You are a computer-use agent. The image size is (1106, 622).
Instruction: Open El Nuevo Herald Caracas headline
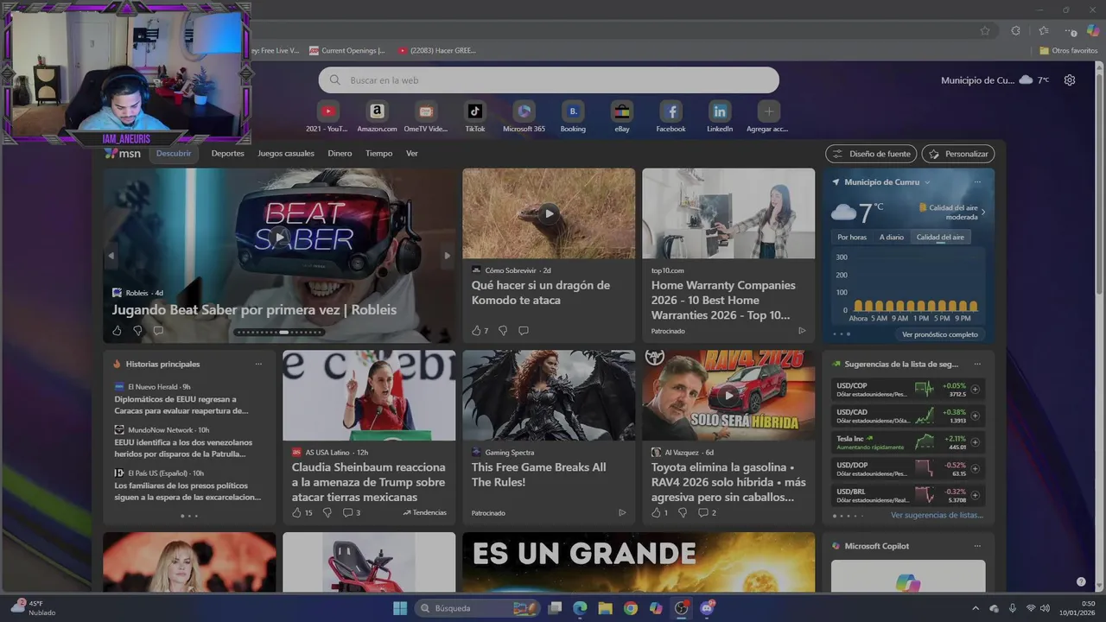[x=181, y=405]
